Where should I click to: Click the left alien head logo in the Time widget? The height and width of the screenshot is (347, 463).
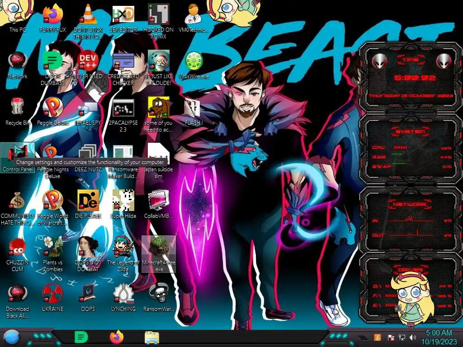379,61
